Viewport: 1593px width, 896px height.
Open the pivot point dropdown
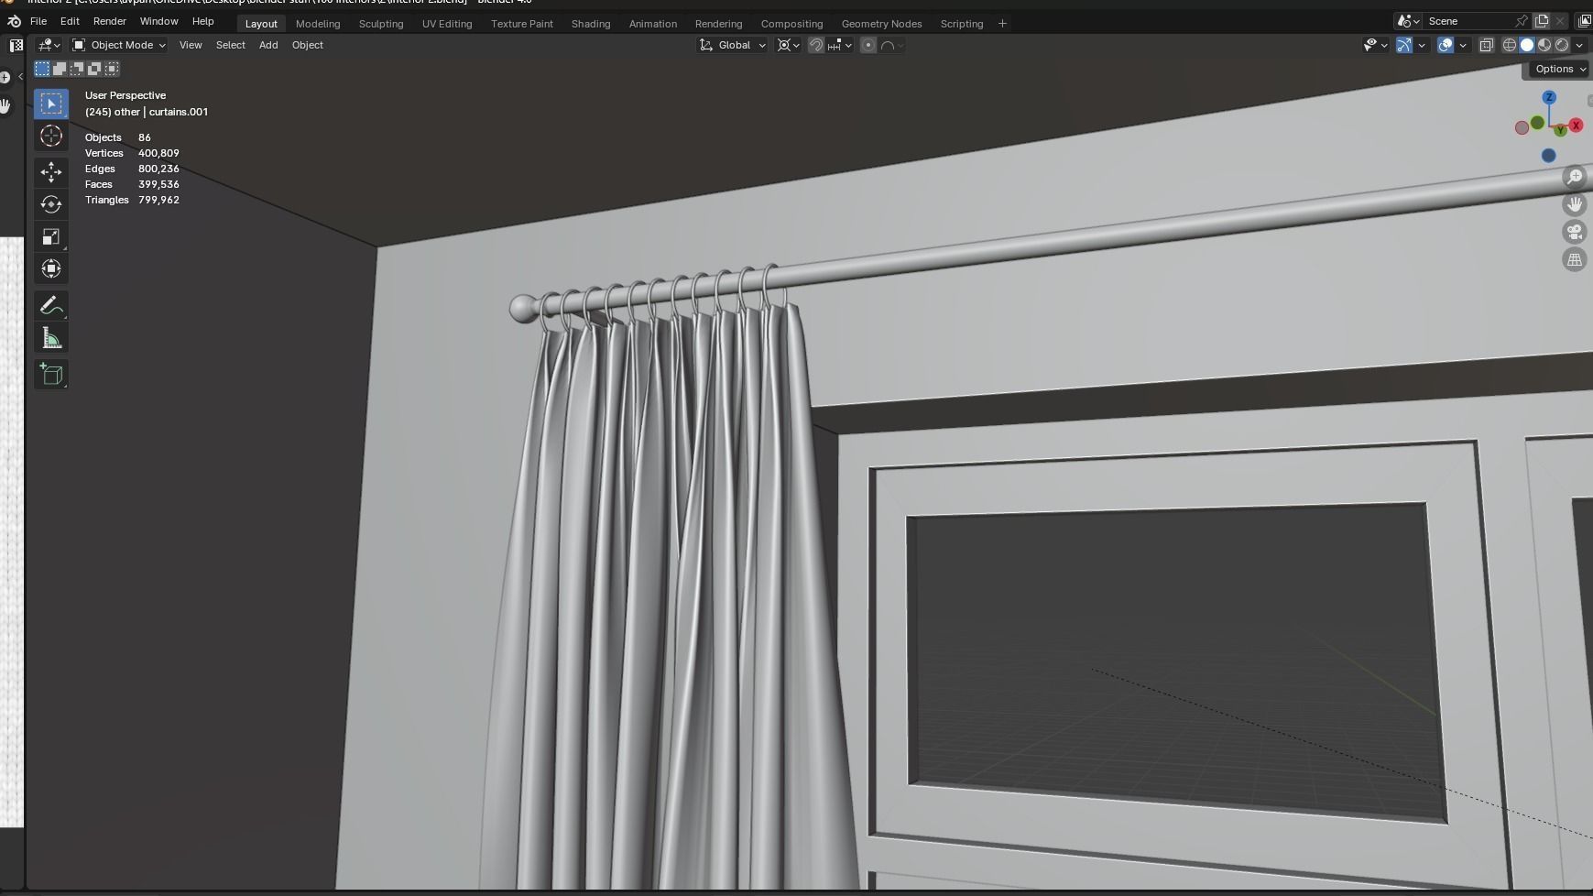[x=788, y=45]
